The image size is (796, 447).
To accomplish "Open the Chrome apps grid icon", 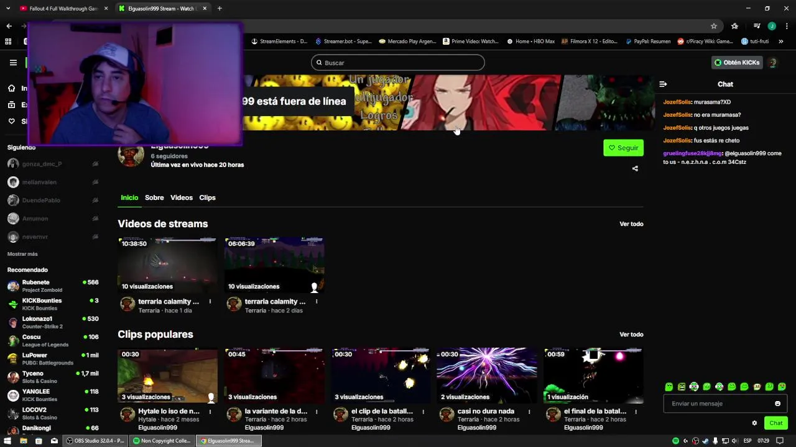I will click(8, 42).
